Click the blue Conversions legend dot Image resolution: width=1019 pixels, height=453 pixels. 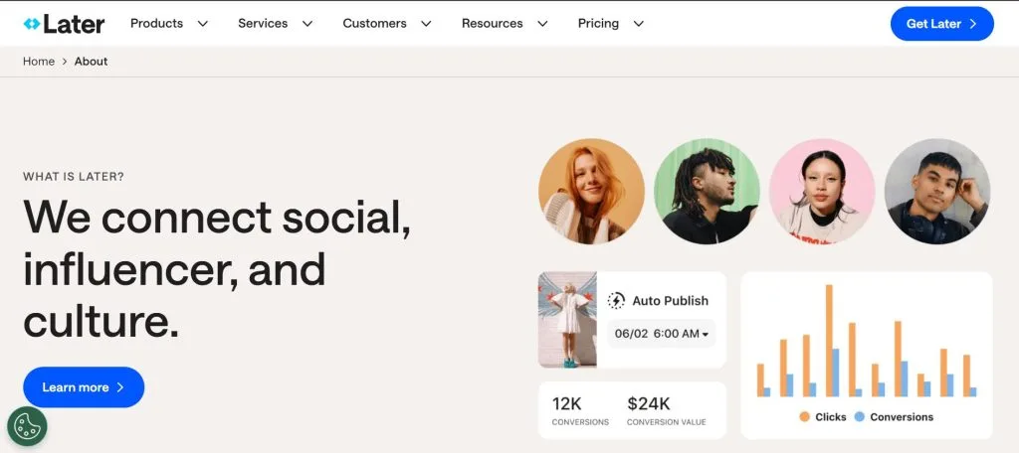(860, 417)
